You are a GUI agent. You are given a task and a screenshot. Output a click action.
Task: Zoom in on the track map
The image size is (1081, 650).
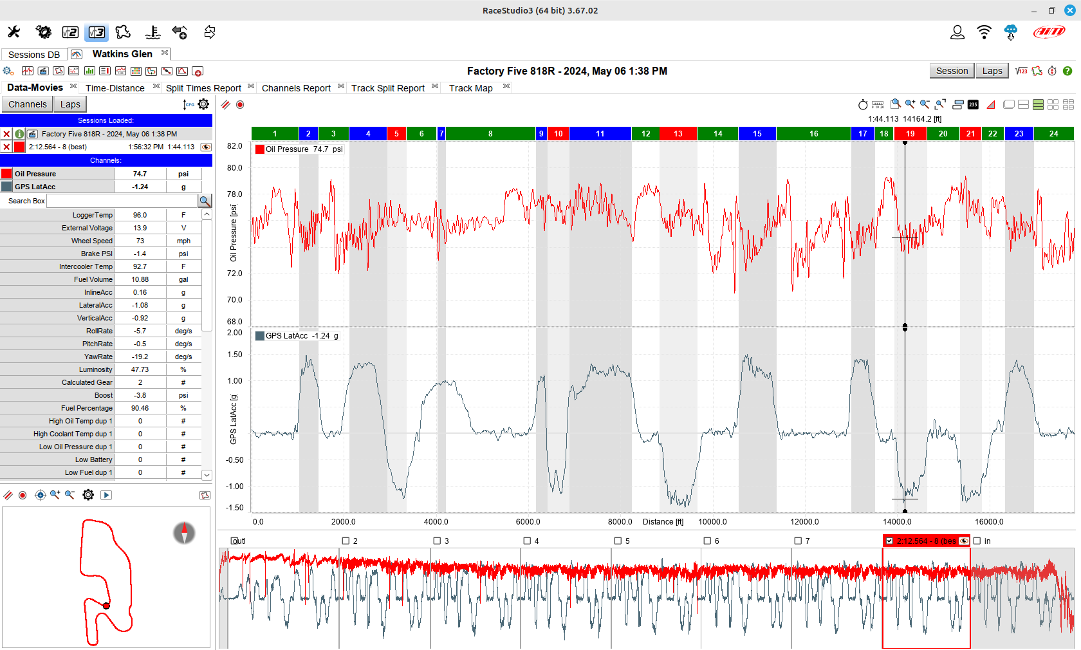tap(55, 495)
